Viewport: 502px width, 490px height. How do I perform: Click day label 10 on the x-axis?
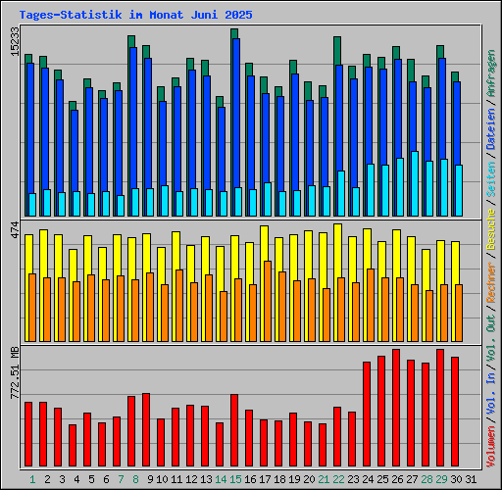[162, 479]
